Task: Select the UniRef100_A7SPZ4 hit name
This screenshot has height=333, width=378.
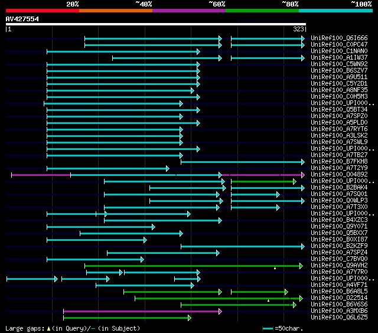Action: [x=339, y=253]
